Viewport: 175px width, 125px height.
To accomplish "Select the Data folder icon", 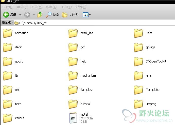I will coord(138,33).
